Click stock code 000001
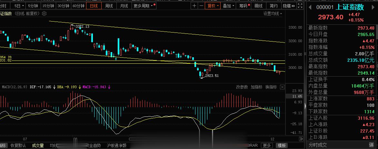This screenshot has width=378, height=149. click(x=325, y=7)
